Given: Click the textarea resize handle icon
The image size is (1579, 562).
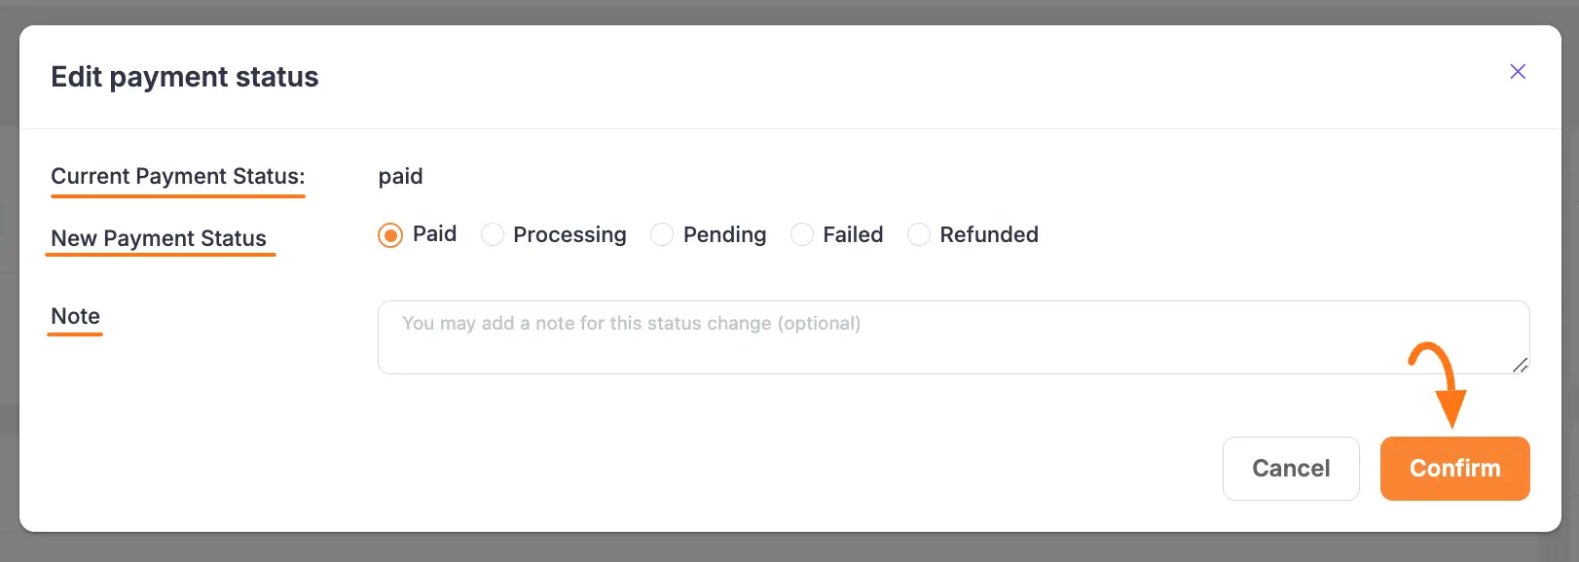Looking at the screenshot, I should click(1522, 367).
